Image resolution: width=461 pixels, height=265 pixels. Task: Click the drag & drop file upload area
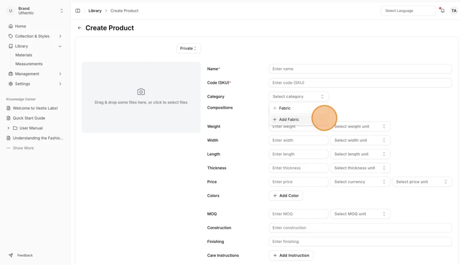click(141, 97)
